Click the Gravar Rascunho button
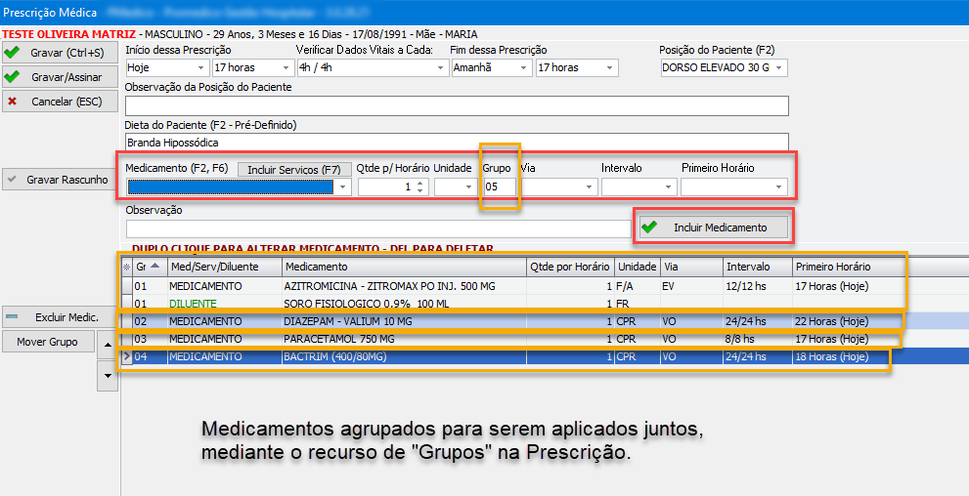The image size is (969, 496). (x=60, y=180)
